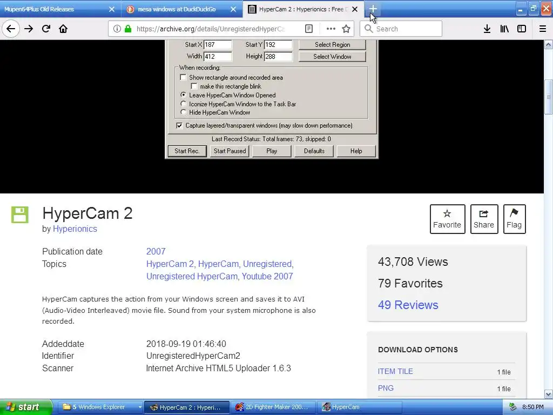The height and width of the screenshot is (415, 553).
Task: Click the Height value field
Action: [278, 56]
